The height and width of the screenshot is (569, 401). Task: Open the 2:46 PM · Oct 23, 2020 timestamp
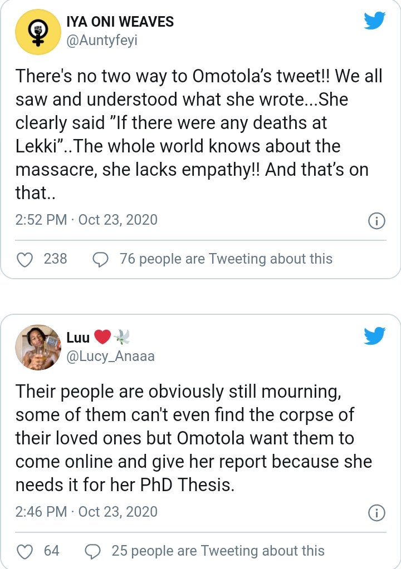tap(87, 512)
